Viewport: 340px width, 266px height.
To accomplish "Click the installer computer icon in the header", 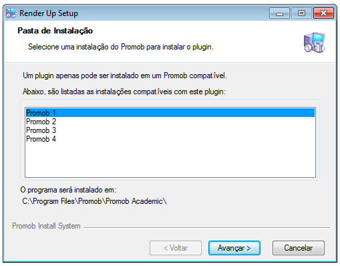I will pyautogui.click(x=315, y=42).
